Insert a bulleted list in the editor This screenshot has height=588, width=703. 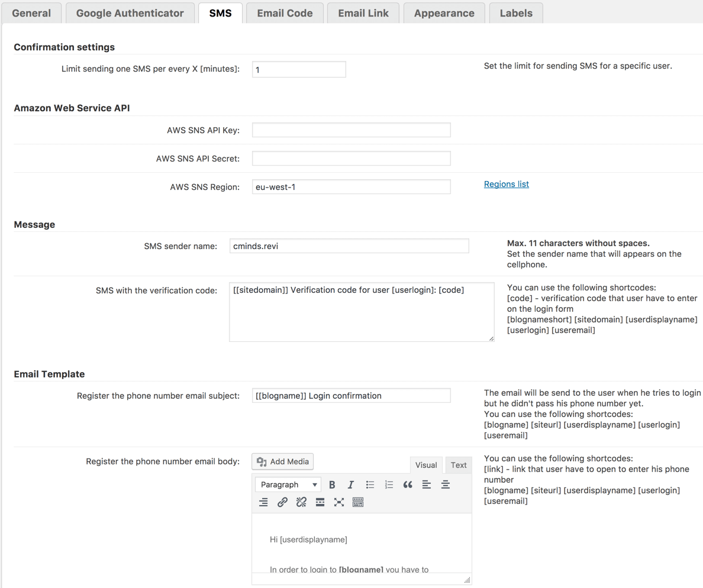pos(370,484)
